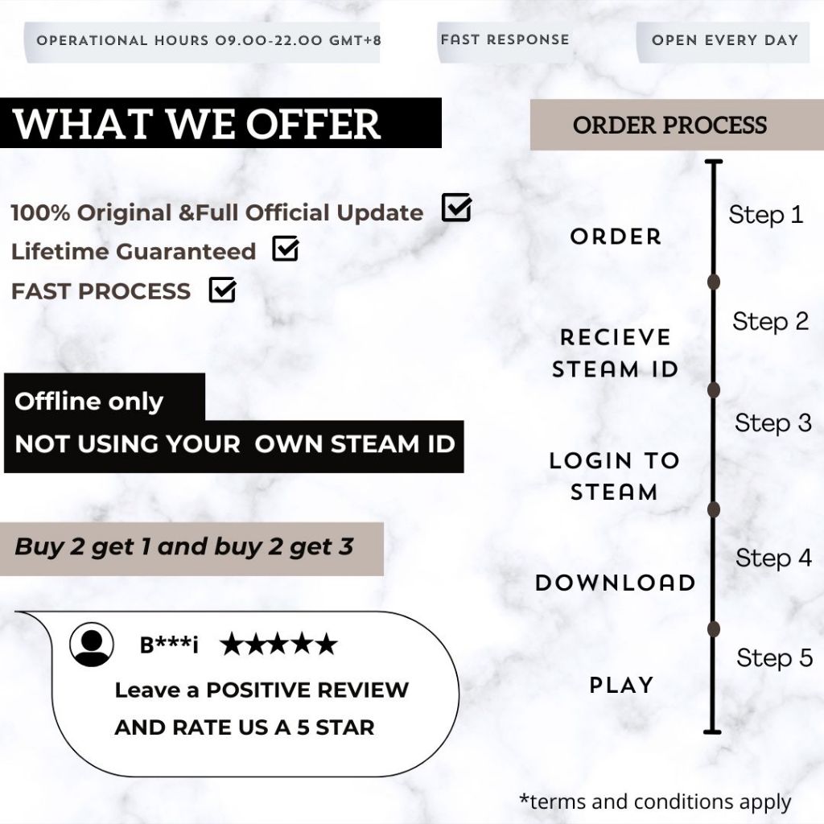Click the ORDER PROCESS header
This screenshot has width=824, height=824.
[670, 126]
